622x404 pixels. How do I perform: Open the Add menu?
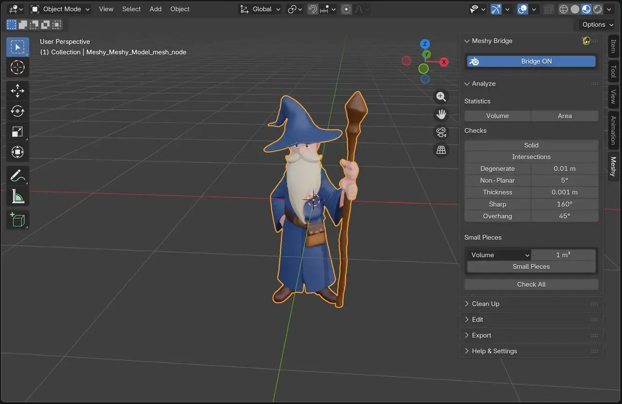pos(155,9)
